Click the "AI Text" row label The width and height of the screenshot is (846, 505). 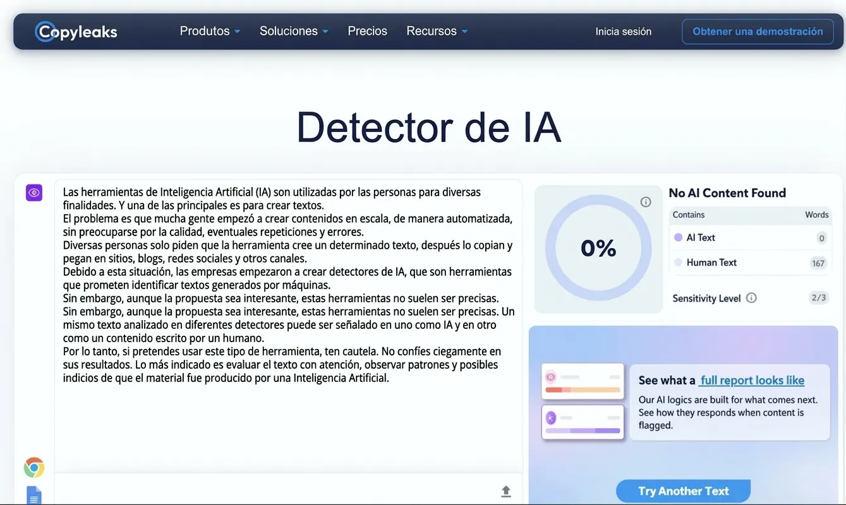[701, 237]
